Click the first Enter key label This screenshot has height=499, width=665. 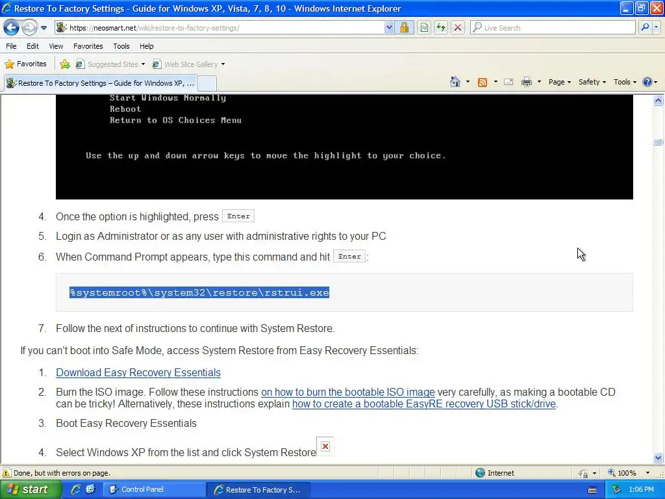[x=238, y=216]
